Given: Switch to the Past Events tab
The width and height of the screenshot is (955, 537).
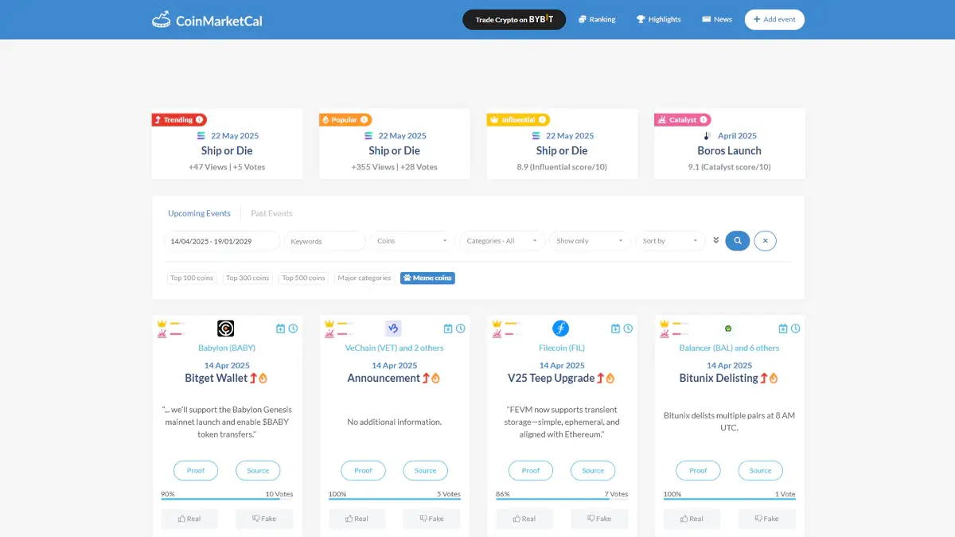Looking at the screenshot, I should 271,213.
